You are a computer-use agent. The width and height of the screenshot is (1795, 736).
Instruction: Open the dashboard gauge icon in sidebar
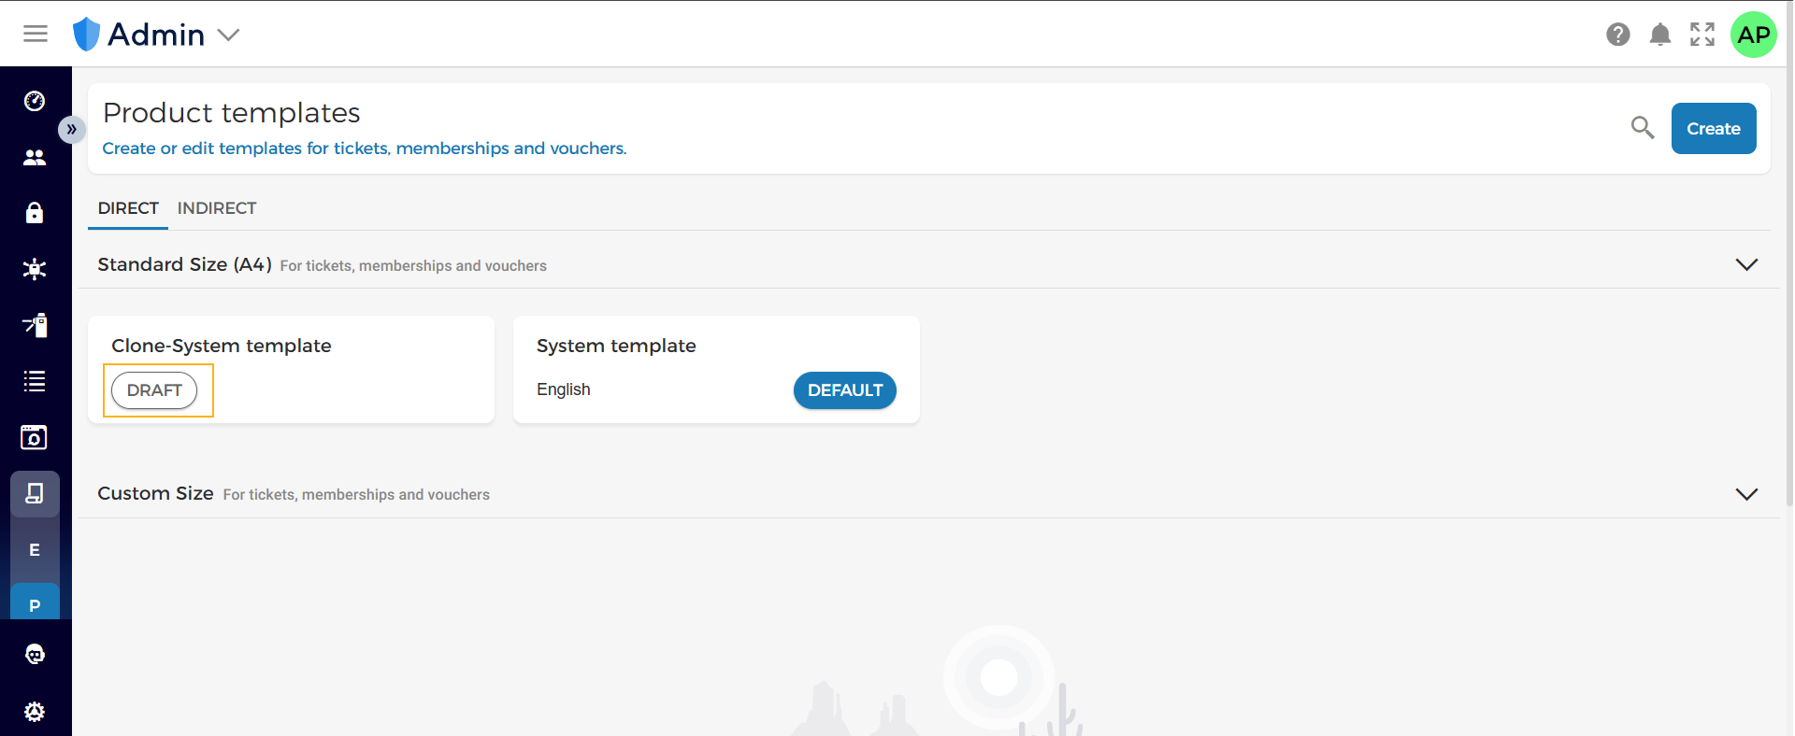35,101
